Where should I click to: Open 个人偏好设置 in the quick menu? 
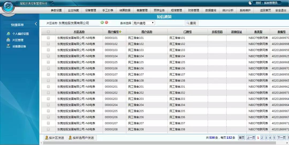click(x=20, y=34)
